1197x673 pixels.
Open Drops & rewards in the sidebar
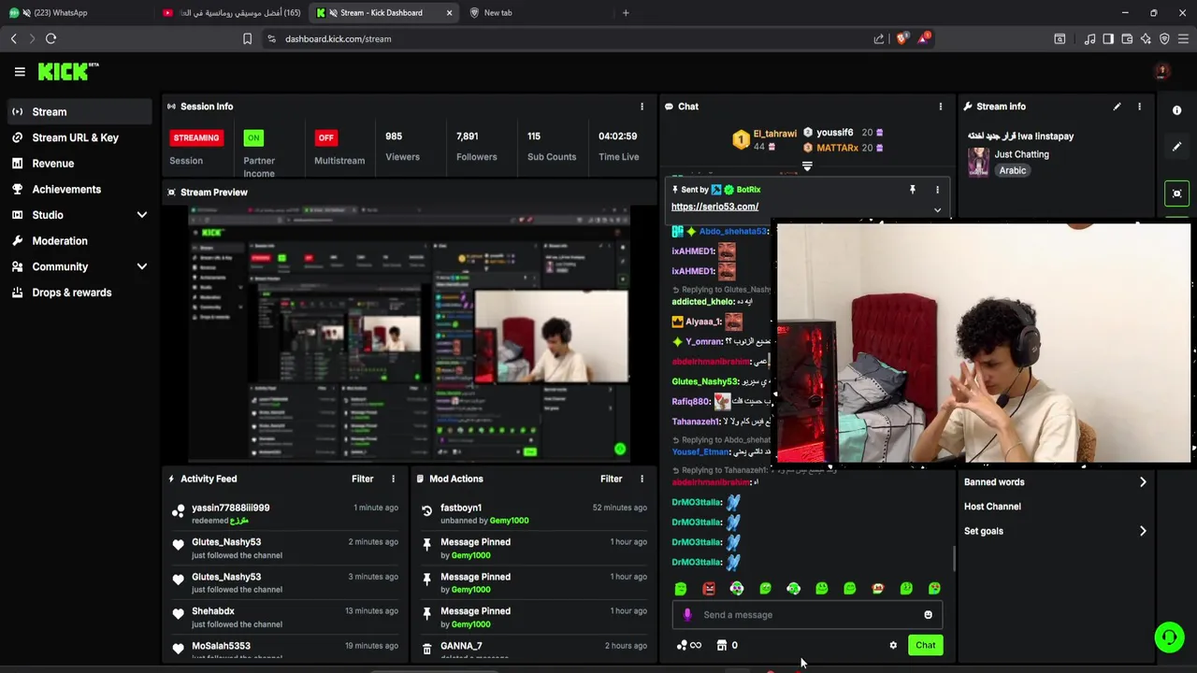[x=71, y=293]
